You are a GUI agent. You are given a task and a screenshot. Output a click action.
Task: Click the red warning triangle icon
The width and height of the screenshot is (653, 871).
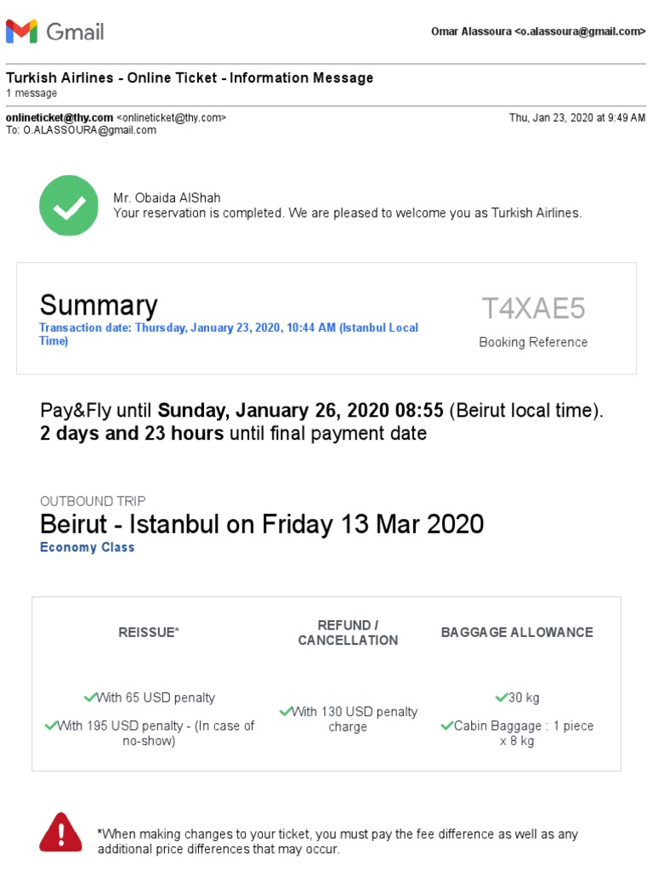(x=60, y=832)
